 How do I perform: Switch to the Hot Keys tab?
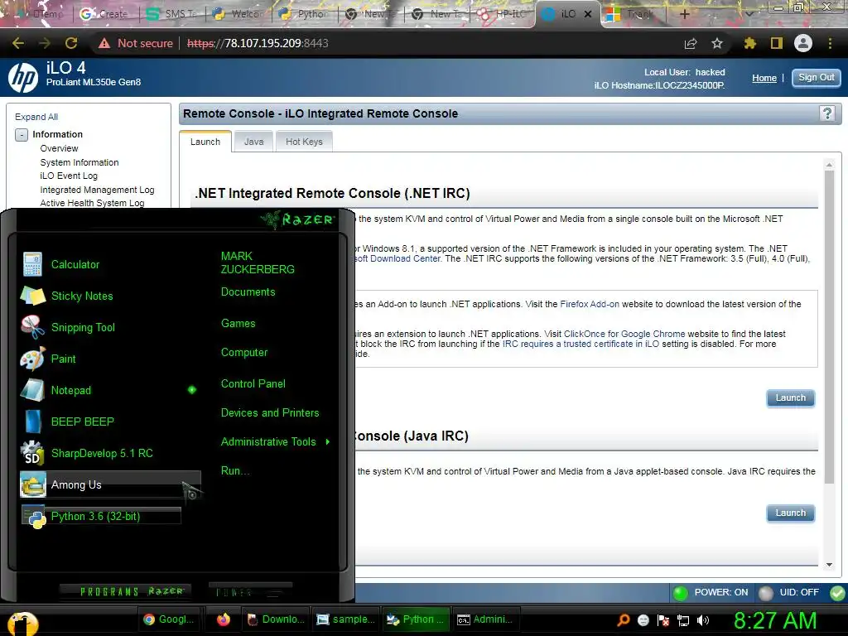(x=304, y=142)
